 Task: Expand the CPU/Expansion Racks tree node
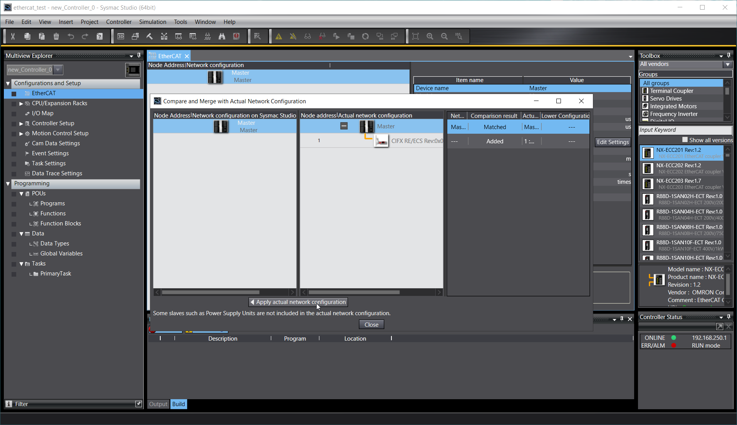pos(21,103)
